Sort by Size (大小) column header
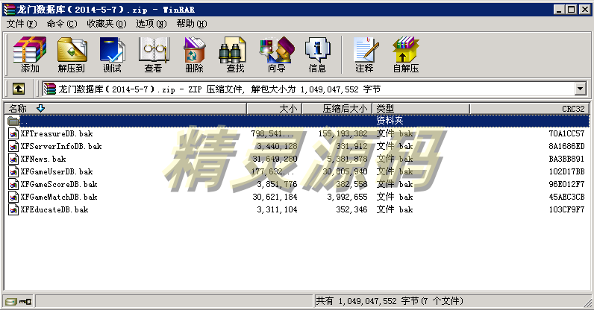Viewport: 594px width, 310px height. pyautogui.click(x=275, y=109)
